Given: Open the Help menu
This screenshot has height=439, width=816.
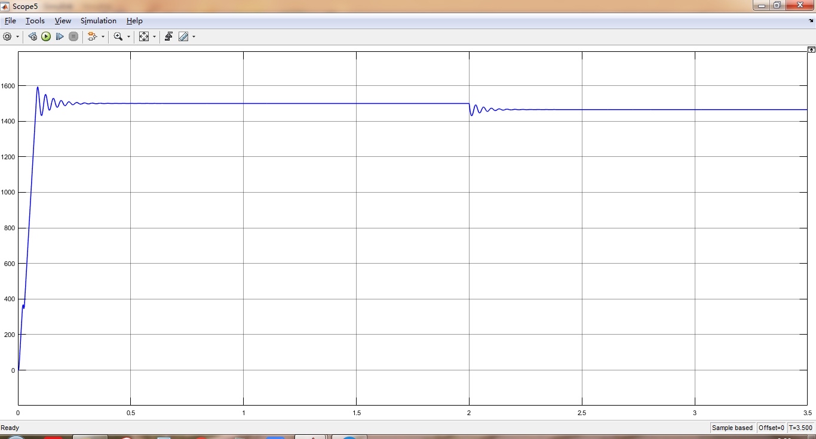Looking at the screenshot, I should 134,21.
